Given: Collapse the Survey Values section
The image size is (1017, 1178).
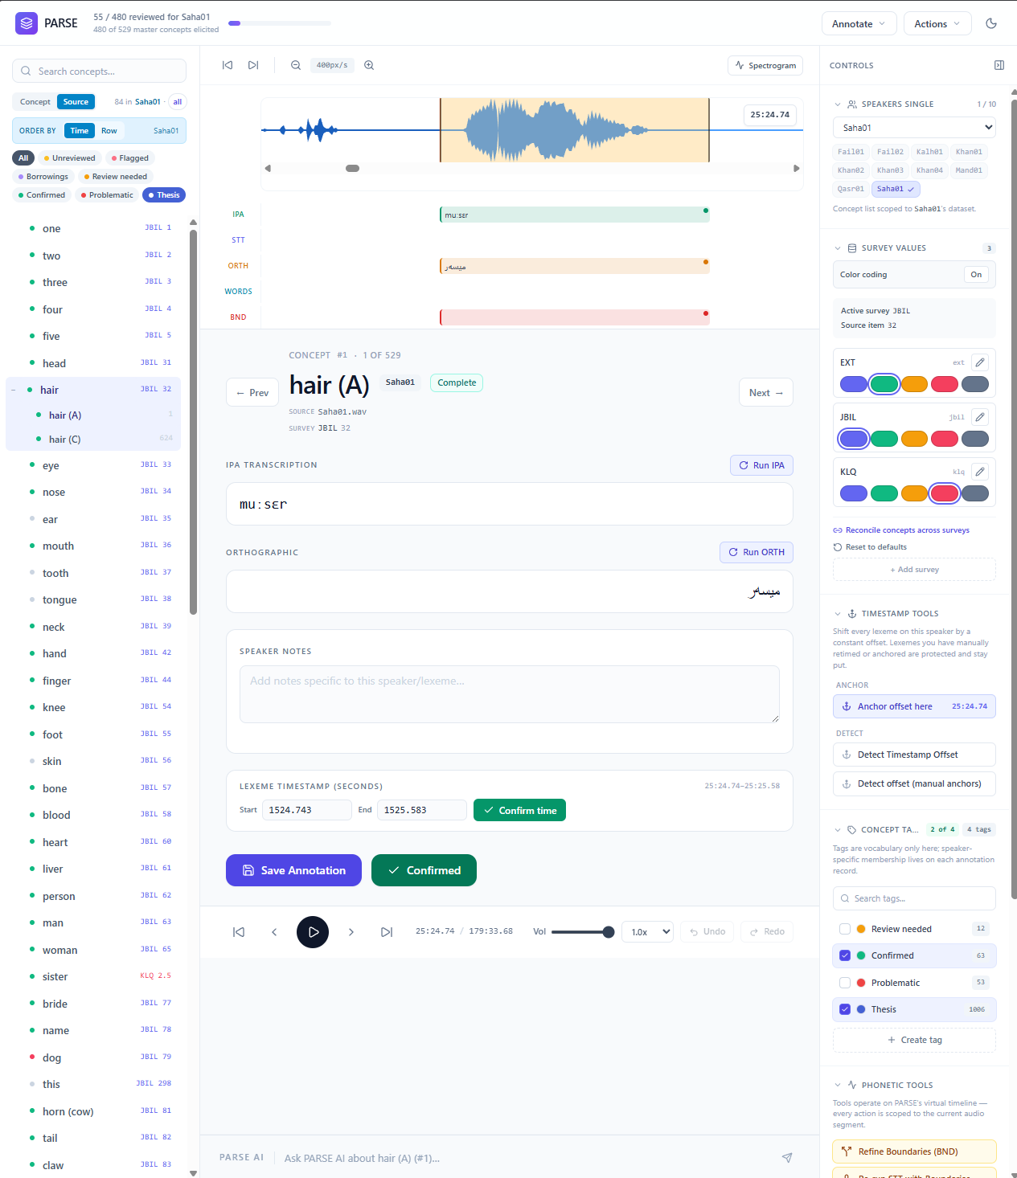Looking at the screenshot, I should pyautogui.click(x=838, y=248).
